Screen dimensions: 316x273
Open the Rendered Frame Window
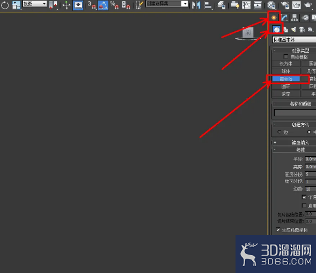296,5
